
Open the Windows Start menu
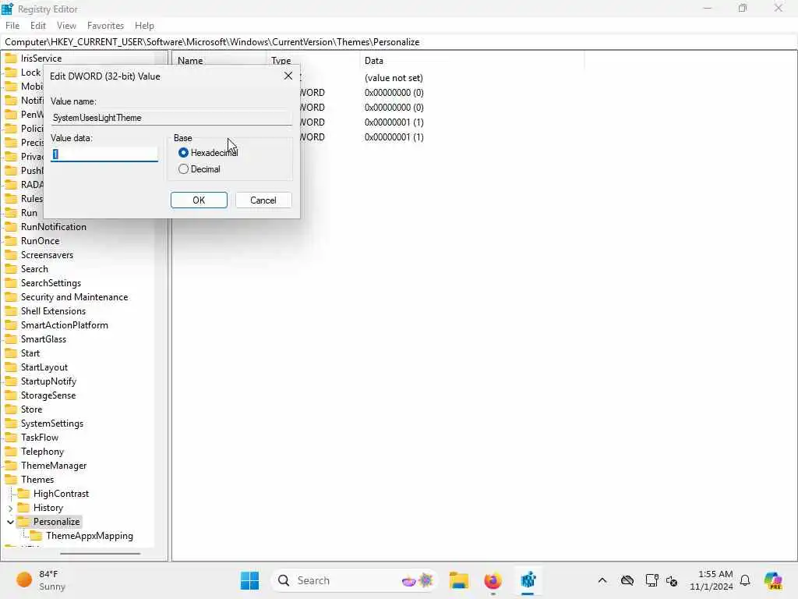pos(249,580)
